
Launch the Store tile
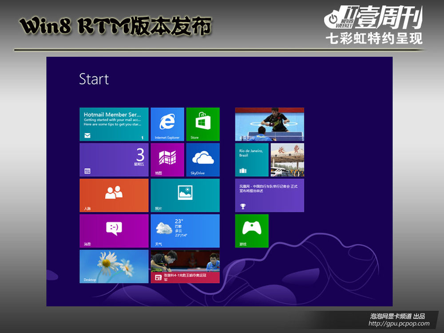(x=203, y=124)
